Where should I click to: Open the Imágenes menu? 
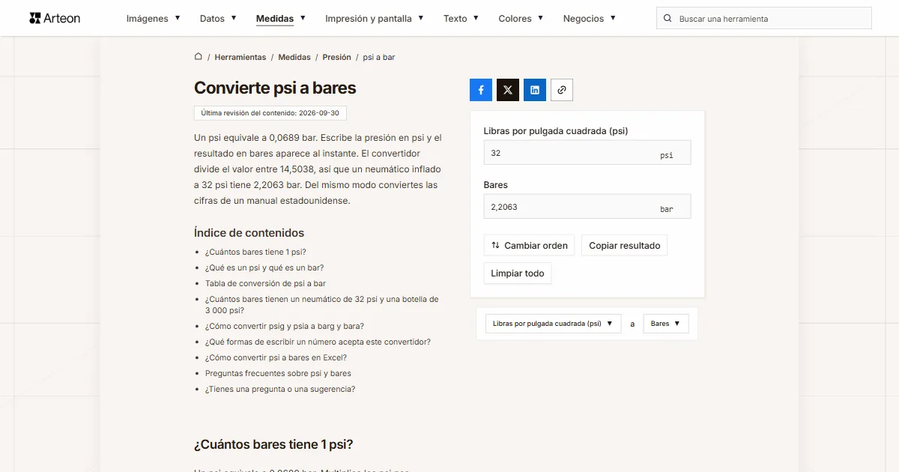coord(153,19)
